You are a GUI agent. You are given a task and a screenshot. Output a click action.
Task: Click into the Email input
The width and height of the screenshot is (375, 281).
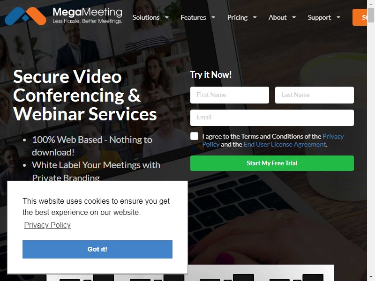(272, 118)
